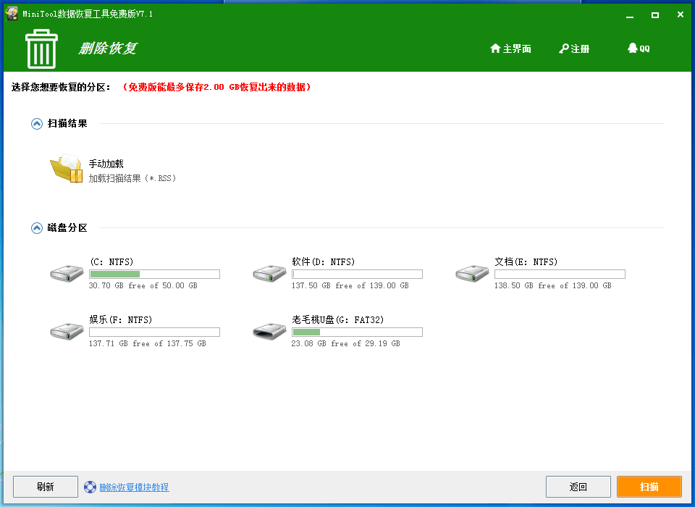The height and width of the screenshot is (507, 695).
Task: Select the 软件 (D: NTFS) drive icon
Action: [269, 273]
